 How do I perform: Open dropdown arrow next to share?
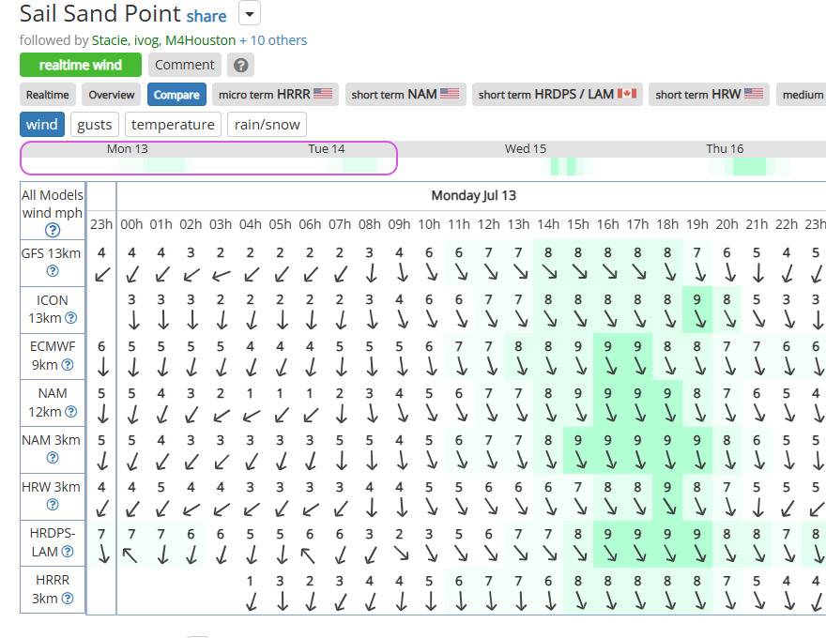click(250, 14)
